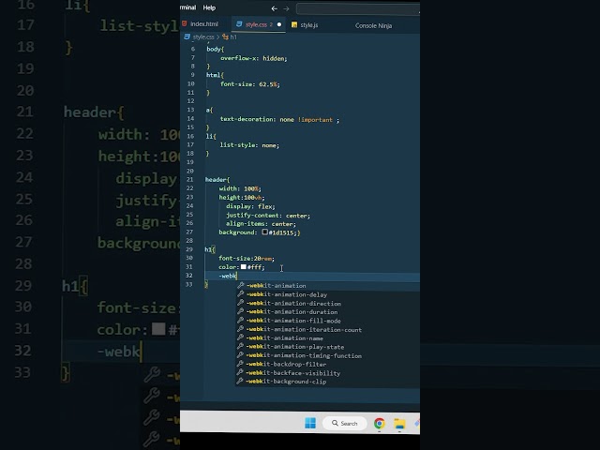Screen dimensions: 600x450
Task: Click line number 21 in the gutter
Action: point(189,180)
